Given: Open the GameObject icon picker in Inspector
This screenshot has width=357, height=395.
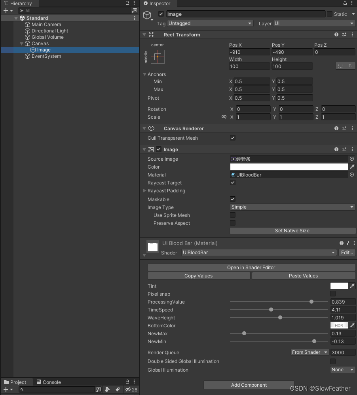Looking at the screenshot, I should click(148, 15).
